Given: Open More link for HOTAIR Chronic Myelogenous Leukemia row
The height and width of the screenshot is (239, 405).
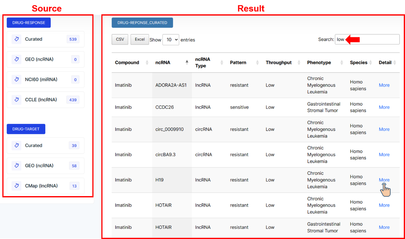Looking at the screenshot, I should (x=384, y=205).
